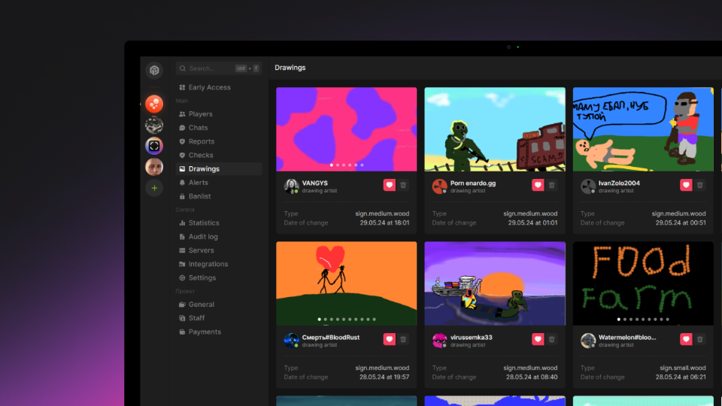Focus the Search field
Screen dimensions: 722x406
219,68
